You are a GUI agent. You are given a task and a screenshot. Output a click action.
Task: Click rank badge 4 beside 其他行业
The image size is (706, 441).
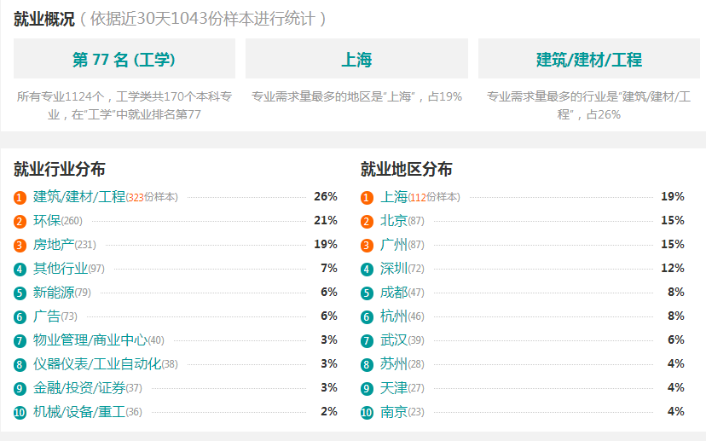point(20,270)
